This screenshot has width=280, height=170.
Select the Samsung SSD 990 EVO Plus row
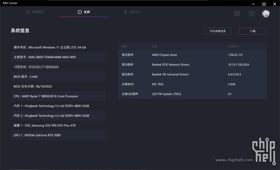(58, 125)
